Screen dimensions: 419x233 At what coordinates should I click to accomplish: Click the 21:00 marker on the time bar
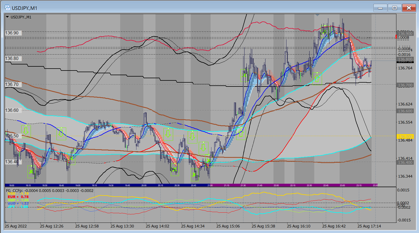(x=210, y=185)
